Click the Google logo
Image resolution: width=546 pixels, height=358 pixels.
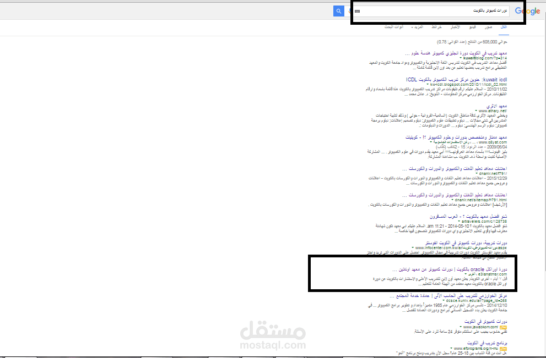click(528, 11)
